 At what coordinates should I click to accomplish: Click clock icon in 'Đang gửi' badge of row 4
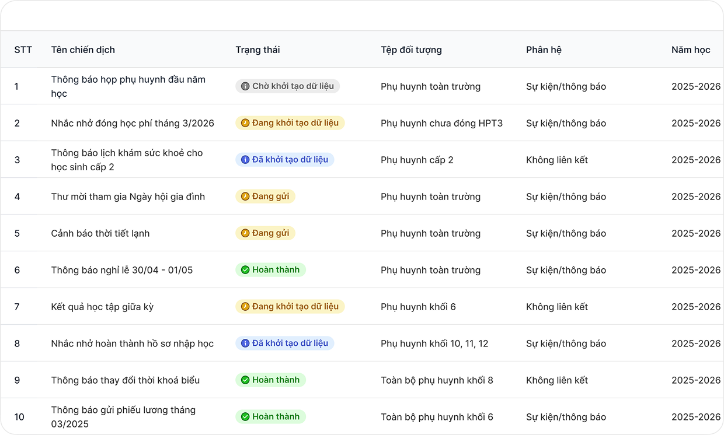point(245,197)
